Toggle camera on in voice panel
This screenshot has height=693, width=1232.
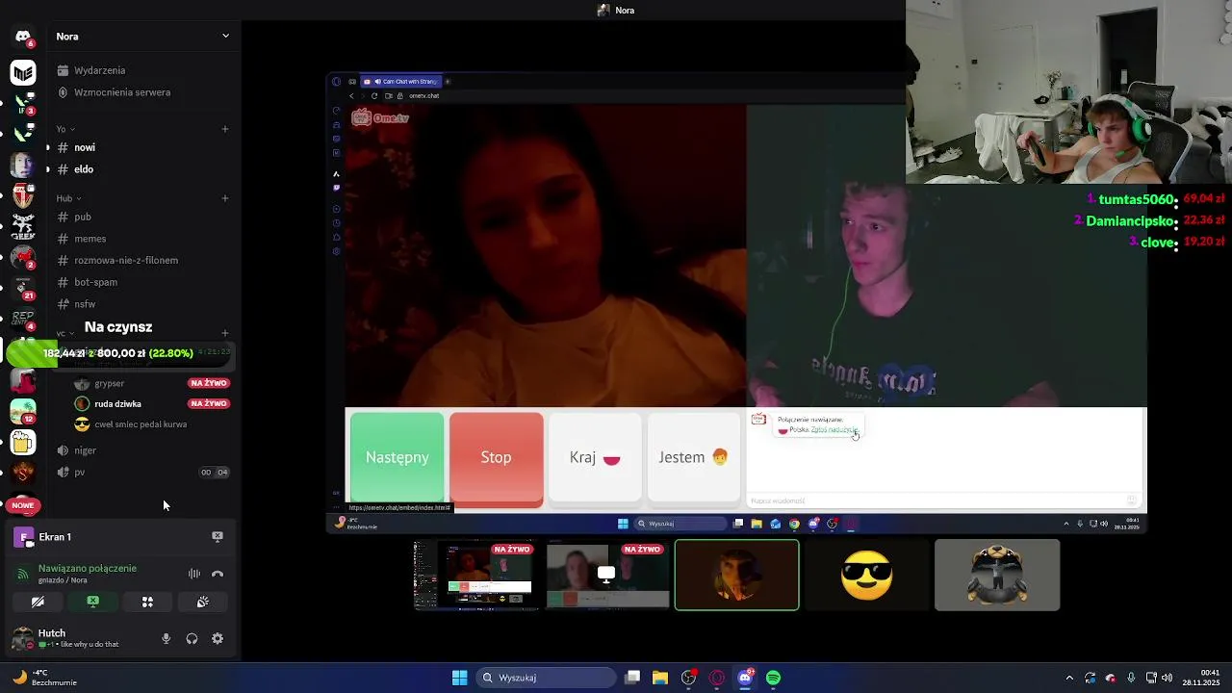tap(38, 602)
